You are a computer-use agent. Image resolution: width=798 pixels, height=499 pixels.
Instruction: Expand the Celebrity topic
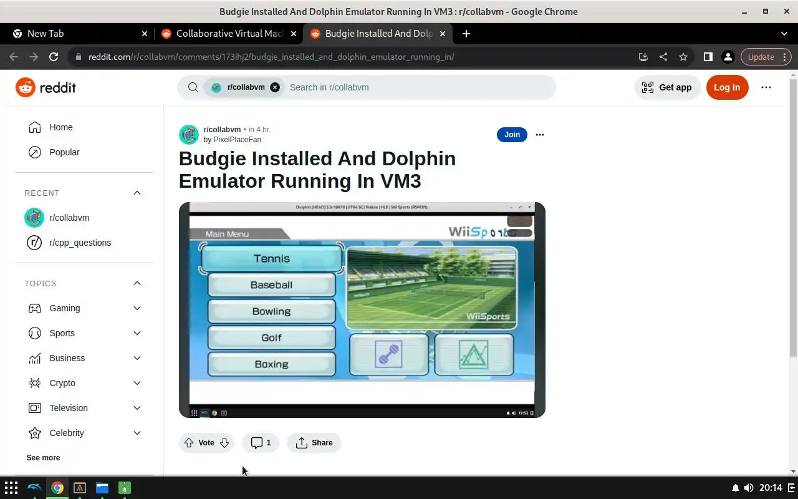pos(137,433)
